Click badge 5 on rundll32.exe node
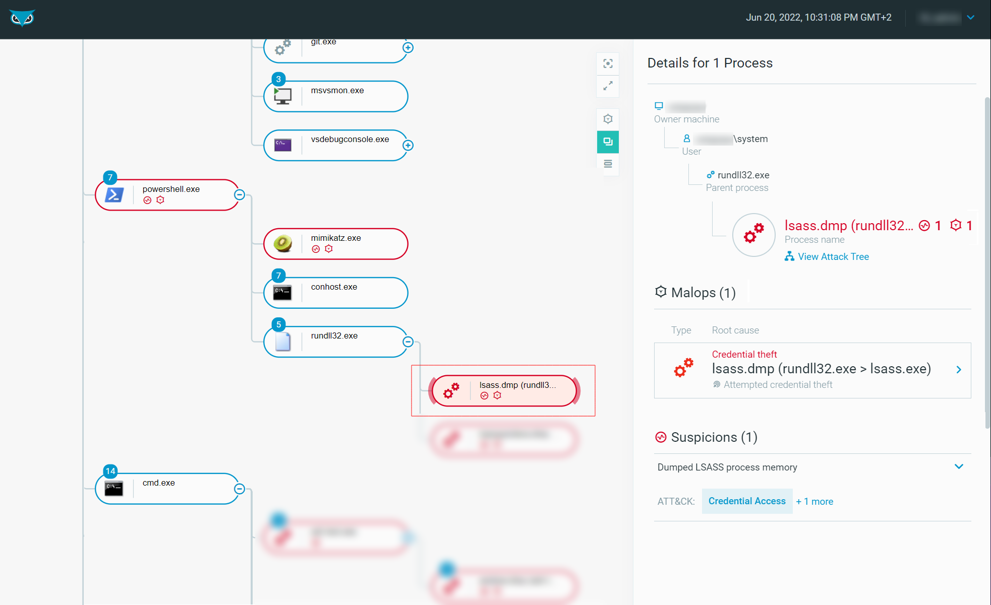Image resolution: width=991 pixels, height=605 pixels. [278, 324]
